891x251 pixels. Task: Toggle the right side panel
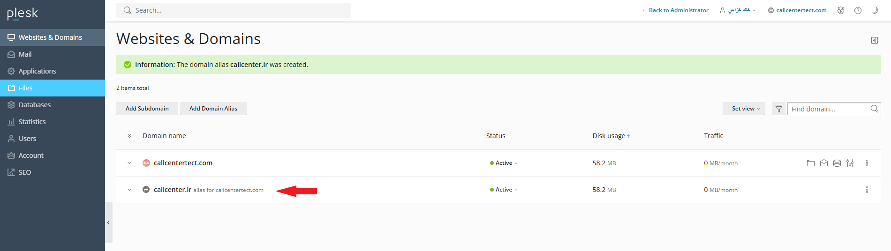tap(874, 40)
